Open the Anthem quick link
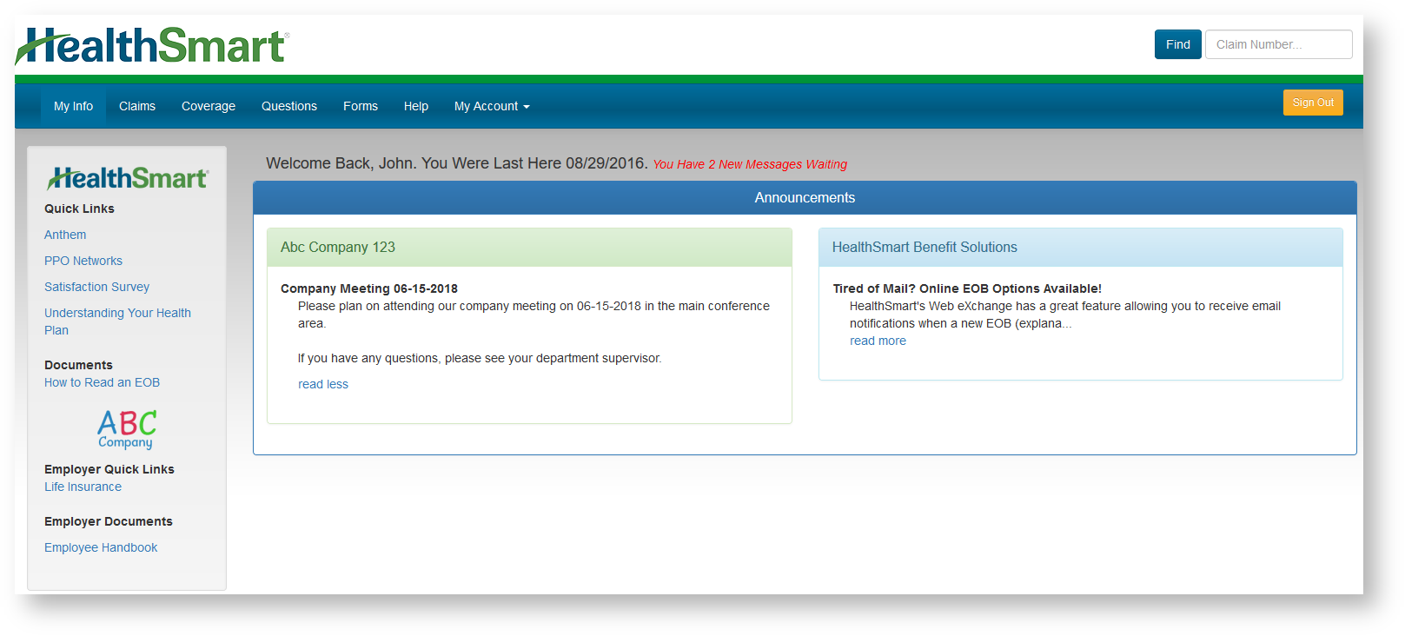The height and width of the screenshot is (636, 1405). tap(65, 235)
